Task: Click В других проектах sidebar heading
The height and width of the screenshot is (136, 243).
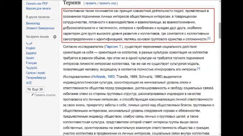Action: (x=38, y=17)
